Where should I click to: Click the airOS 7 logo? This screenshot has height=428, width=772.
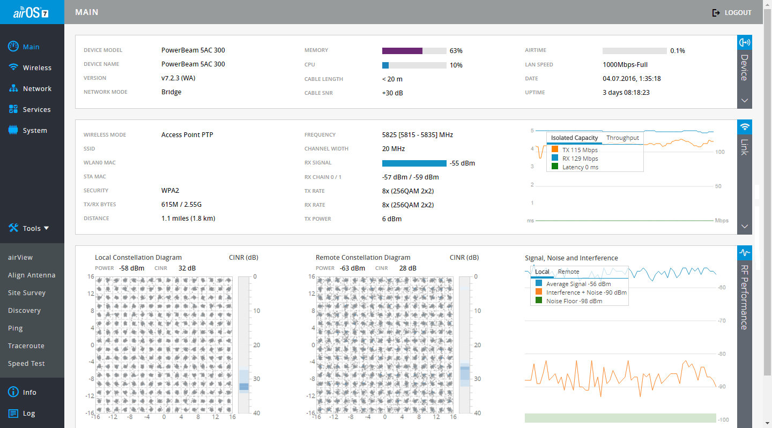click(x=32, y=12)
